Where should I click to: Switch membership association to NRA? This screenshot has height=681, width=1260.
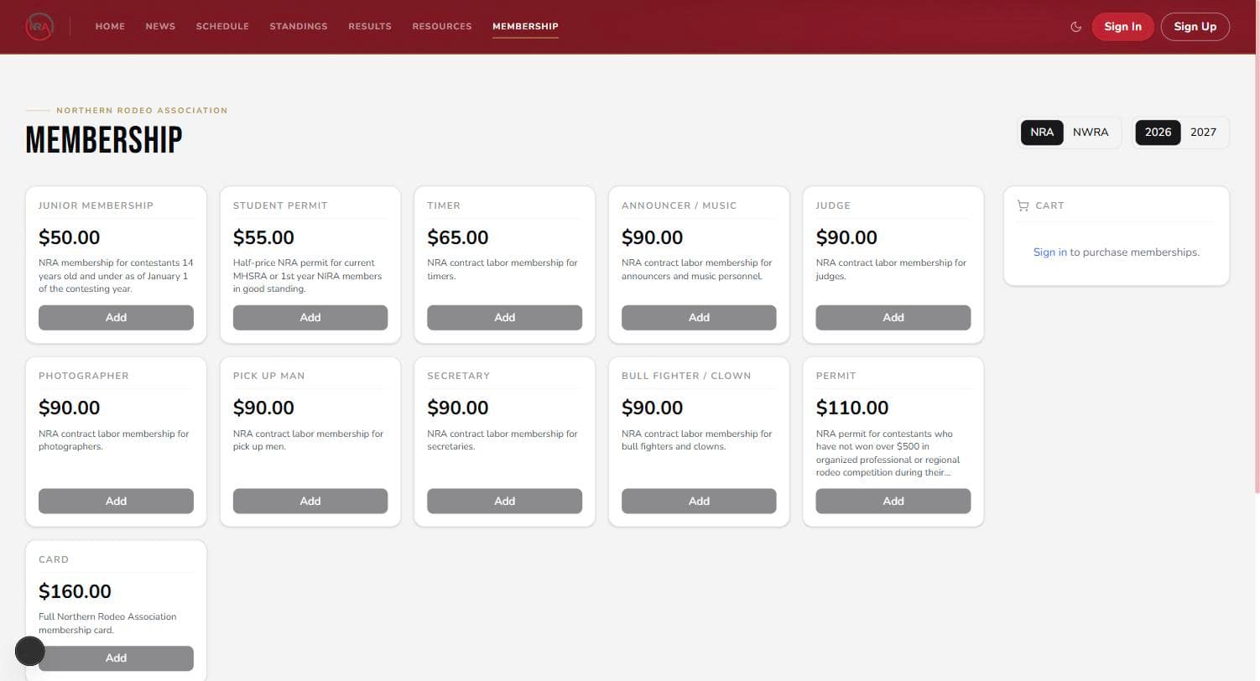pos(1042,133)
